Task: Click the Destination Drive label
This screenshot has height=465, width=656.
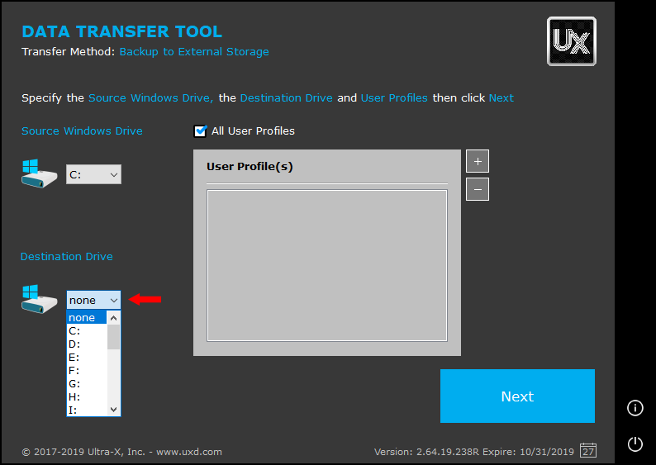Action: tap(67, 256)
